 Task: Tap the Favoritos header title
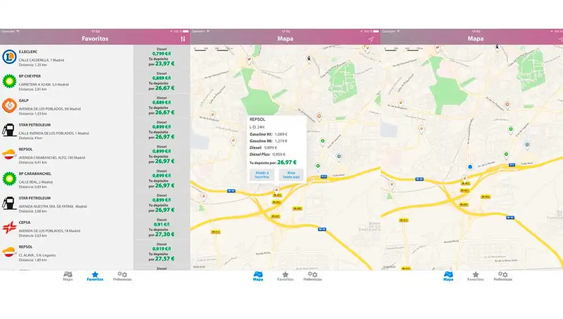pyautogui.click(x=95, y=39)
